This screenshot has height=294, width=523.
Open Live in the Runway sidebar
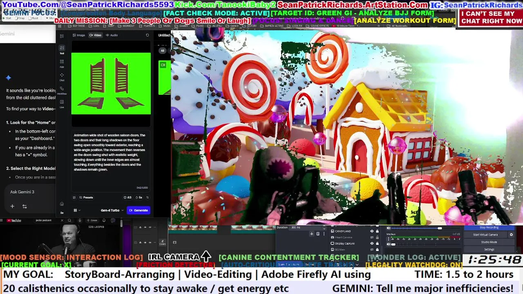[62, 104]
